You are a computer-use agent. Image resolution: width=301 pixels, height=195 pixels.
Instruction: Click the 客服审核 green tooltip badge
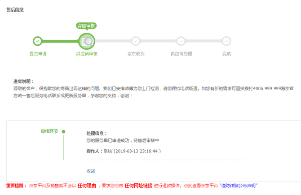pyautogui.click(x=86, y=26)
